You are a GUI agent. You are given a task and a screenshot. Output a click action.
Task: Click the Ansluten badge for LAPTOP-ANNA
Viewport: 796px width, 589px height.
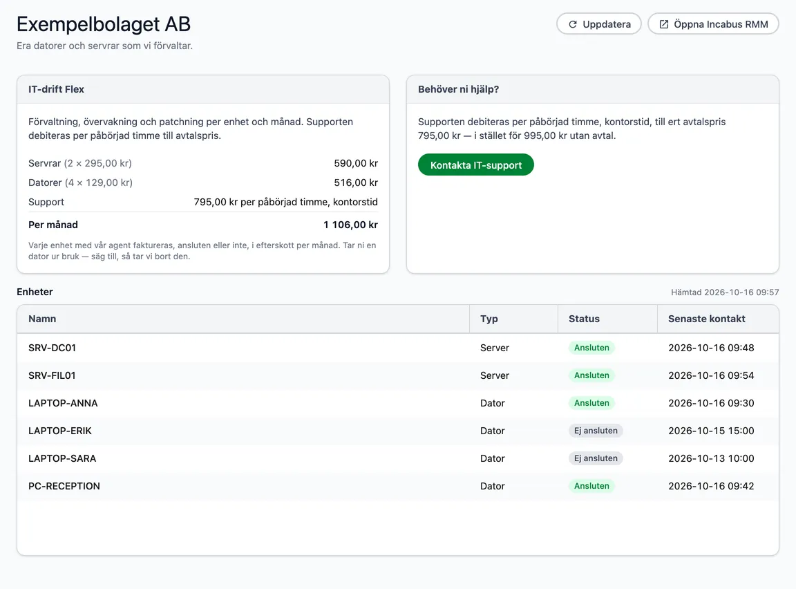coord(591,403)
